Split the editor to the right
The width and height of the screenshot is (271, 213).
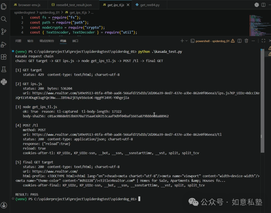263,5
